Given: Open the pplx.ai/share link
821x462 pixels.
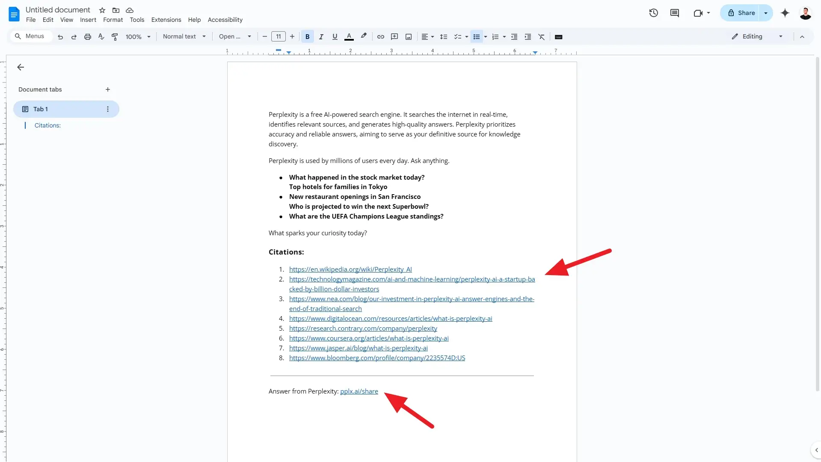Looking at the screenshot, I should click(x=359, y=391).
